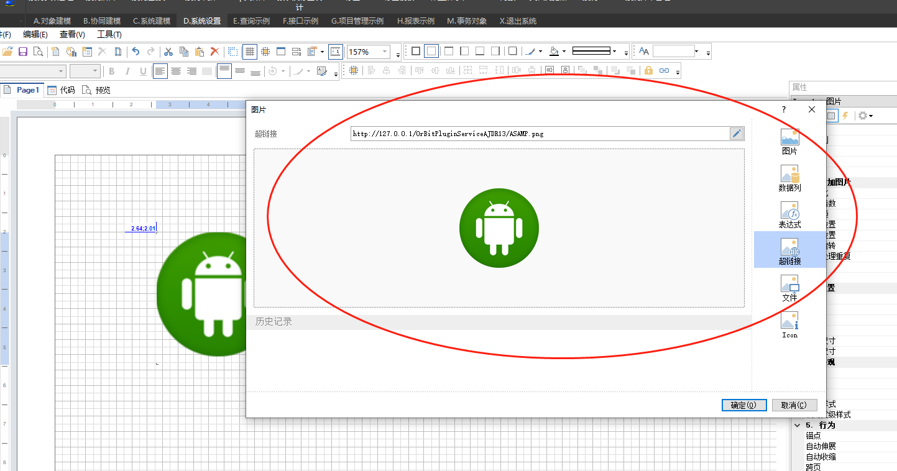Click the 取消(C) button
897x471 pixels.
794,405
